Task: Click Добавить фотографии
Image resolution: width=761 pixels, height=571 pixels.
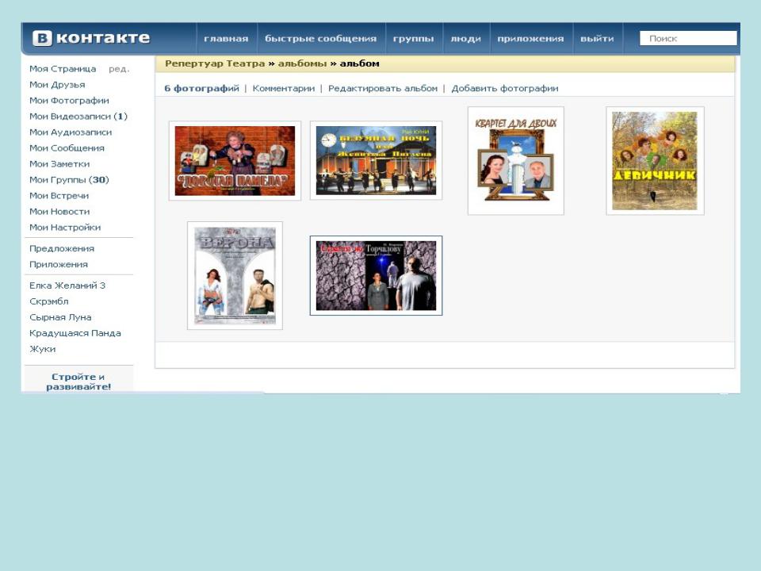Action: [505, 88]
